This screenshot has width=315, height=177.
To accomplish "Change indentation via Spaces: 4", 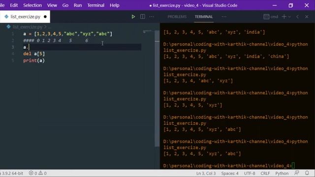I will click(x=230, y=173).
